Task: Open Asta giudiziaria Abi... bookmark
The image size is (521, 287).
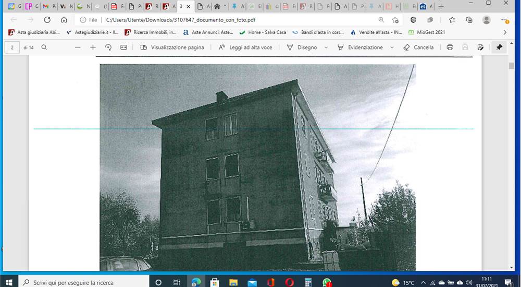Action: coord(34,32)
